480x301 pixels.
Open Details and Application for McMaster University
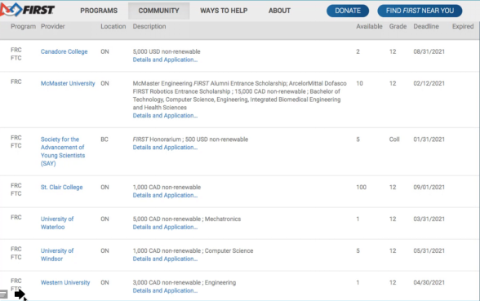165,116
